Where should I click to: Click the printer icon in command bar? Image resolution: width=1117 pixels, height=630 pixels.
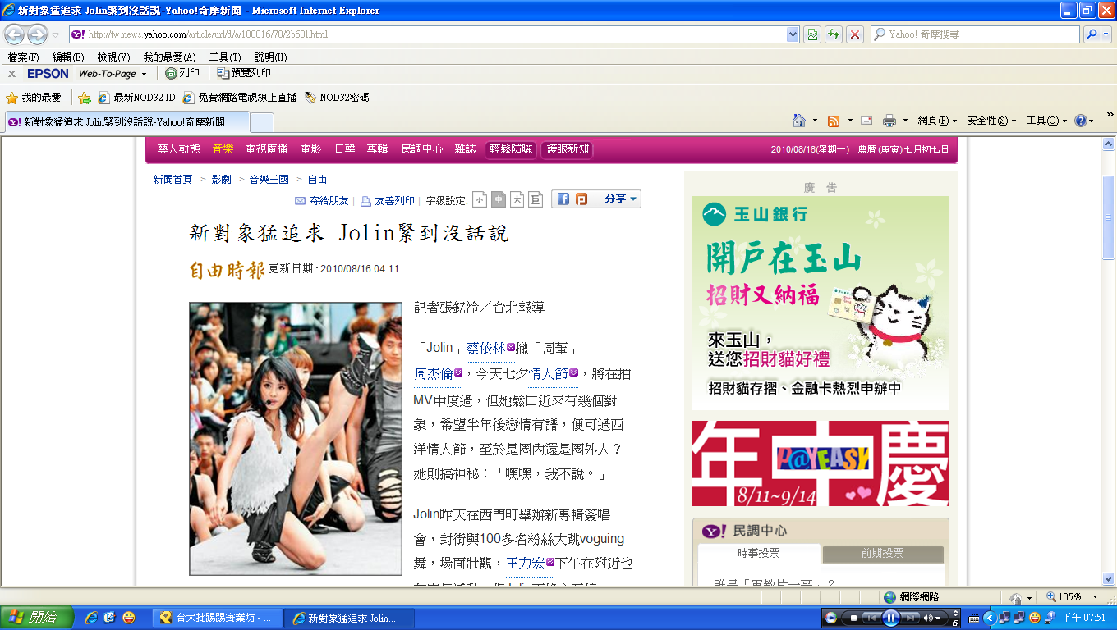[889, 121]
